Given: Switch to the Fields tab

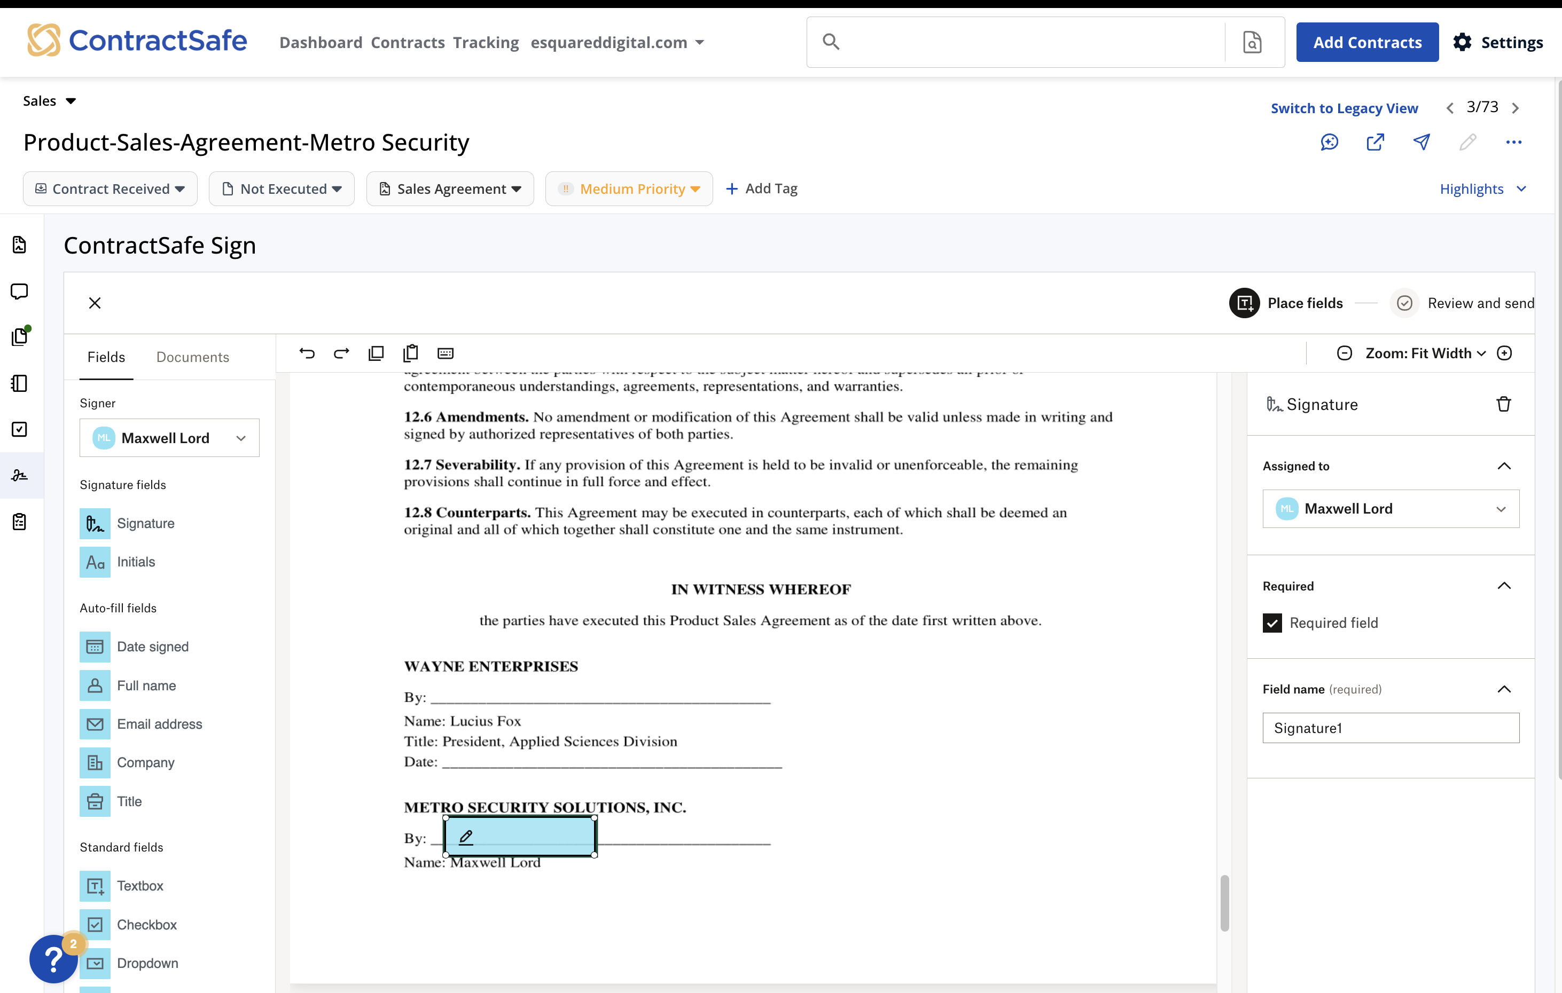Looking at the screenshot, I should 106,357.
